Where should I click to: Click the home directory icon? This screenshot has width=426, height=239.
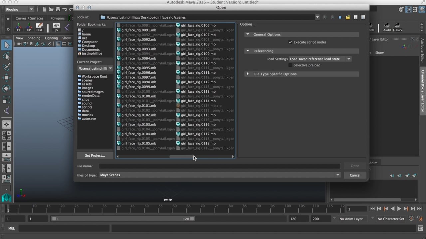tap(340, 17)
